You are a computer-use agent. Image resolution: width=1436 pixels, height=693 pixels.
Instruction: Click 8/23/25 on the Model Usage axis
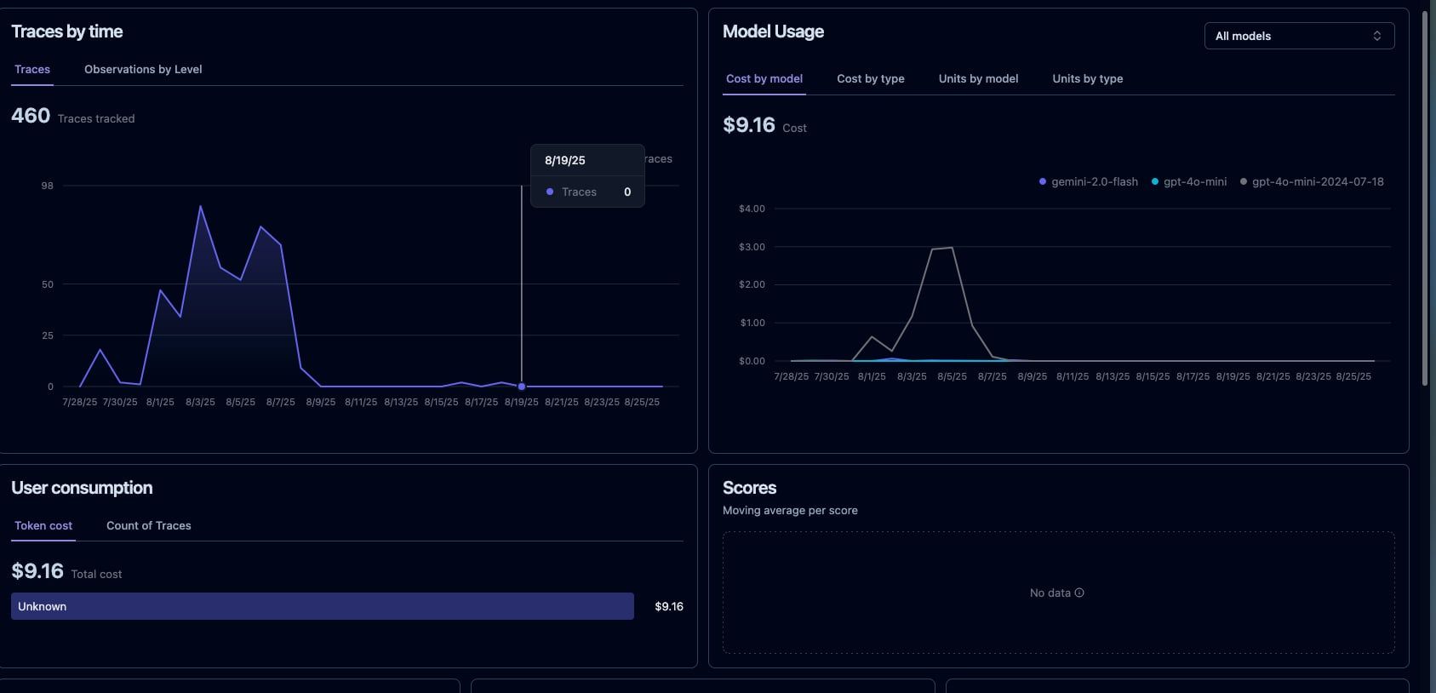1313,376
